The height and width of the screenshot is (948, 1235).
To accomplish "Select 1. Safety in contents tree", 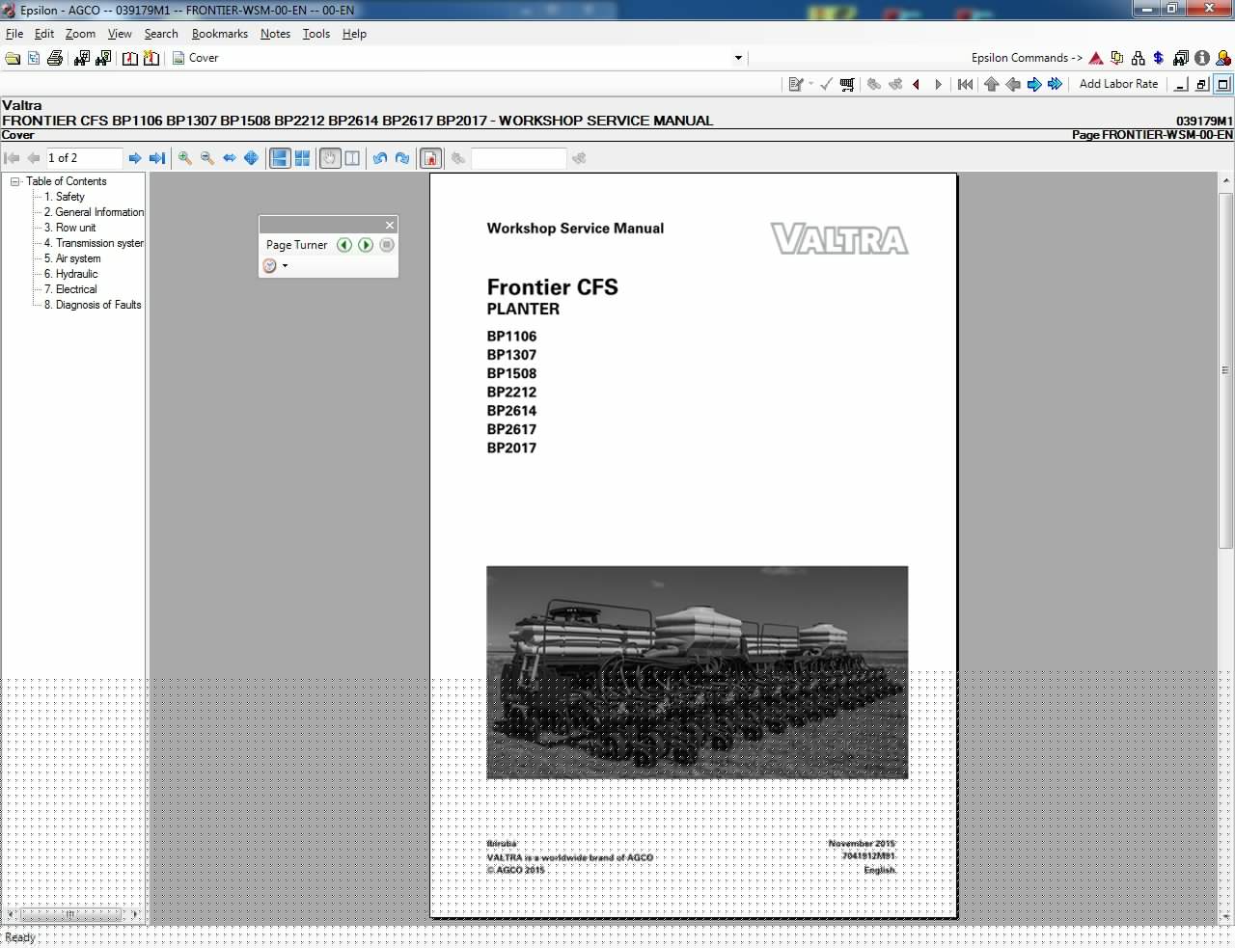I will (x=65, y=197).
